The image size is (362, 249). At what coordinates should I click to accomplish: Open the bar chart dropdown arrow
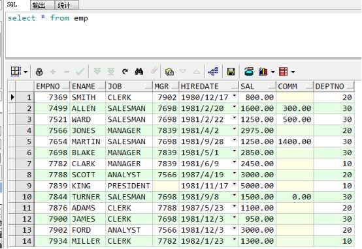pos(272,72)
